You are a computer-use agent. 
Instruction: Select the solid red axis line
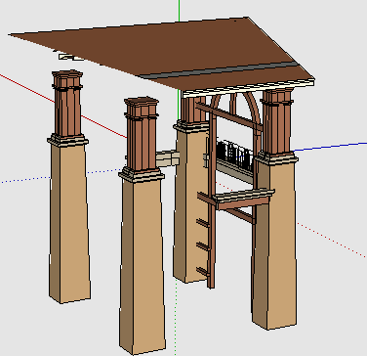coord(63,106)
